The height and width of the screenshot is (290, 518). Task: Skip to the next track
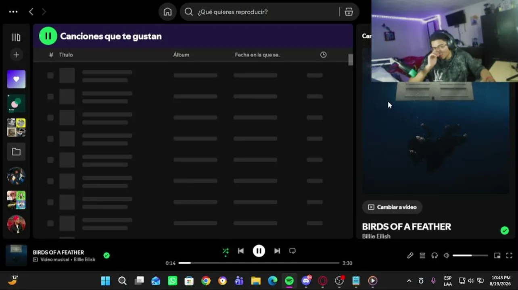point(277,251)
